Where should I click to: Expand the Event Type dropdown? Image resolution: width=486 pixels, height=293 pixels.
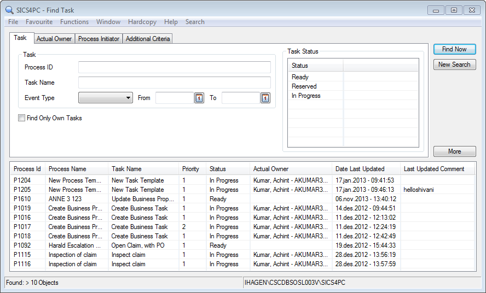pyautogui.click(x=106, y=98)
